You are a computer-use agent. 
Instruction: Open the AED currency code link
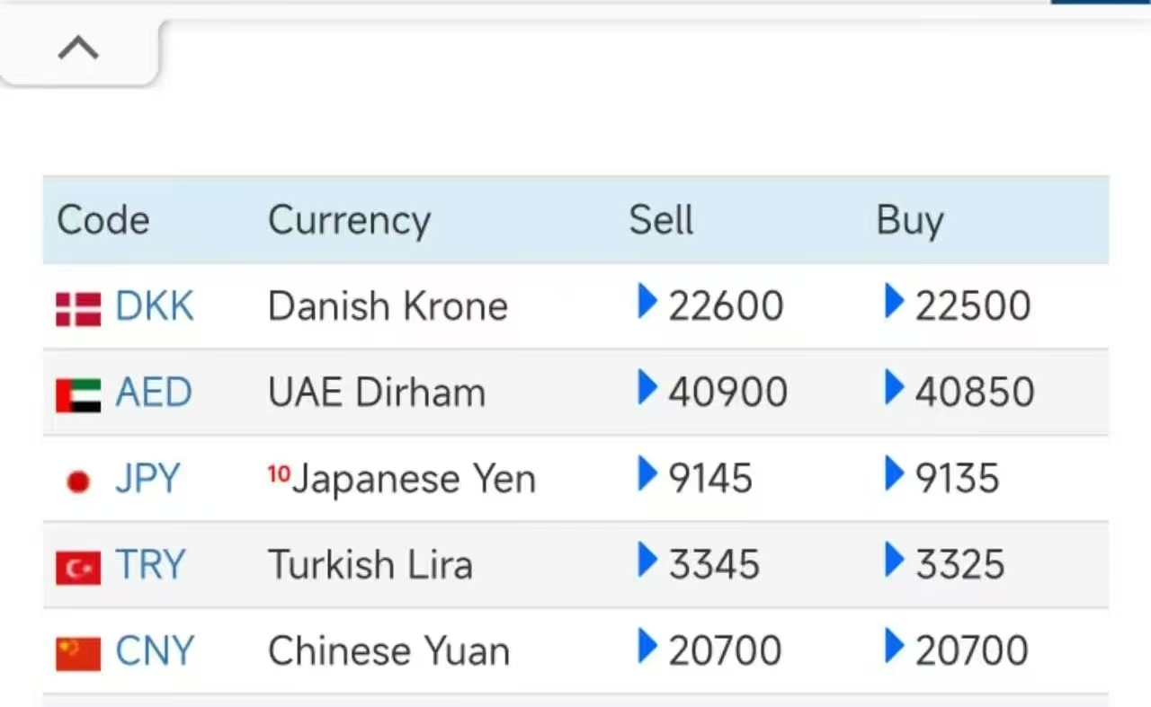[154, 393]
